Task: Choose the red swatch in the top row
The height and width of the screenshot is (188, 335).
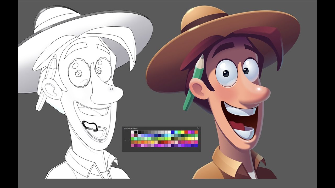Action: click(x=186, y=132)
